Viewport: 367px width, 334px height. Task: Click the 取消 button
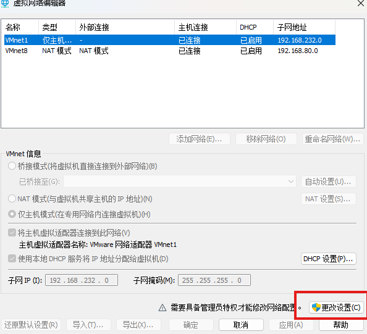241,325
